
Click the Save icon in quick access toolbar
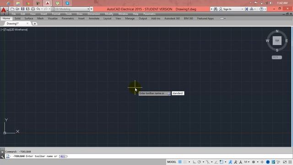[22, 9]
